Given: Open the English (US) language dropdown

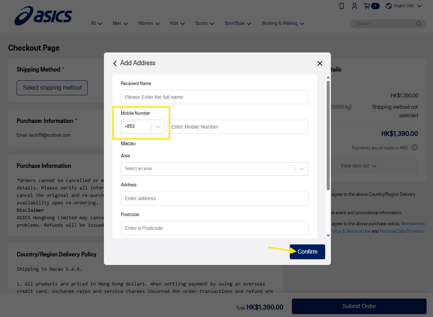Looking at the screenshot, I should [x=404, y=6].
